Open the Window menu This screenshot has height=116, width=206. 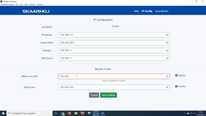[32, 5]
